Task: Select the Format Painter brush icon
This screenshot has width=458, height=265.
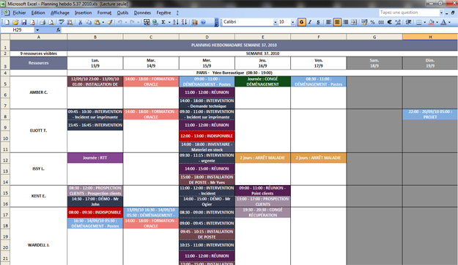Action: [x=110, y=22]
